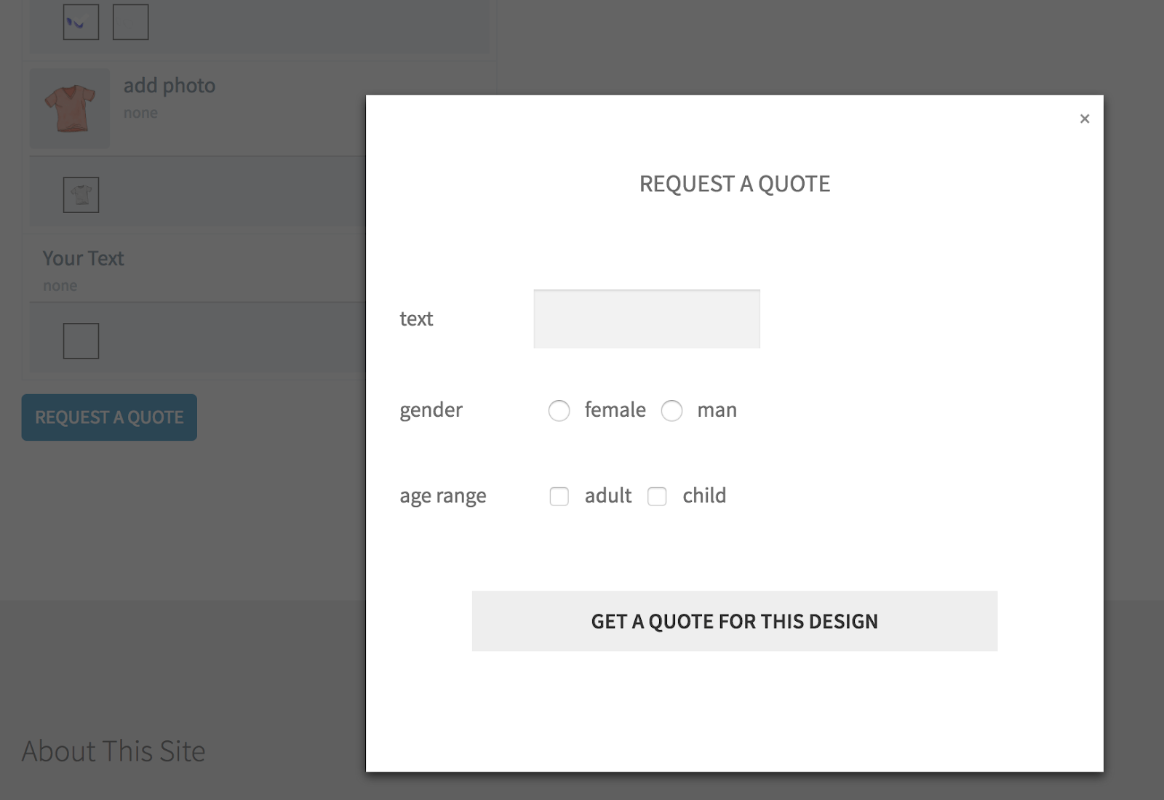Click the 'age range' field label
This screenshot has width=1164, height=800.
443,496
